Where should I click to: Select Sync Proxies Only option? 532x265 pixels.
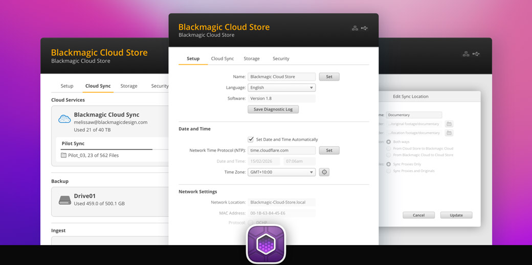(x=388, y=164)
